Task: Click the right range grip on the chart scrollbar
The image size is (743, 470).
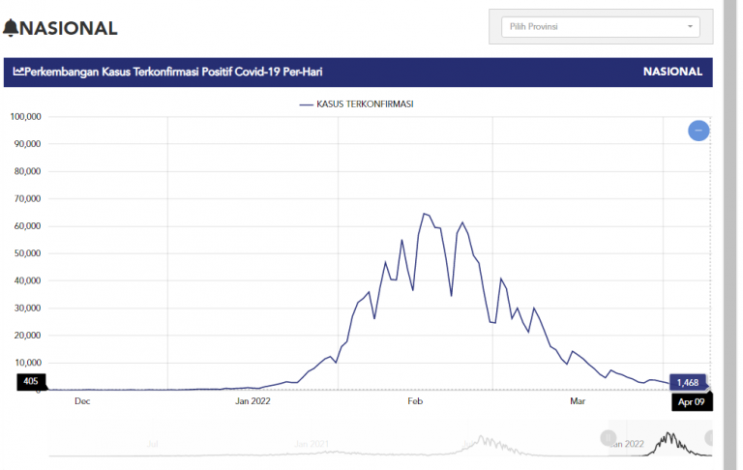Action: tap(709, 437)
